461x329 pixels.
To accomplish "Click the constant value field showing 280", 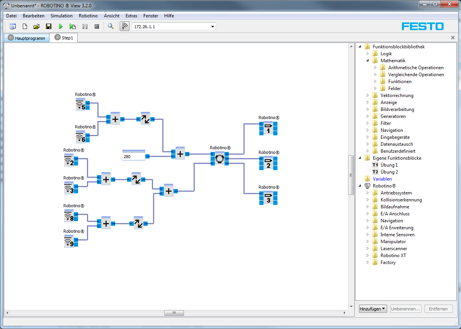I will 133,156.
